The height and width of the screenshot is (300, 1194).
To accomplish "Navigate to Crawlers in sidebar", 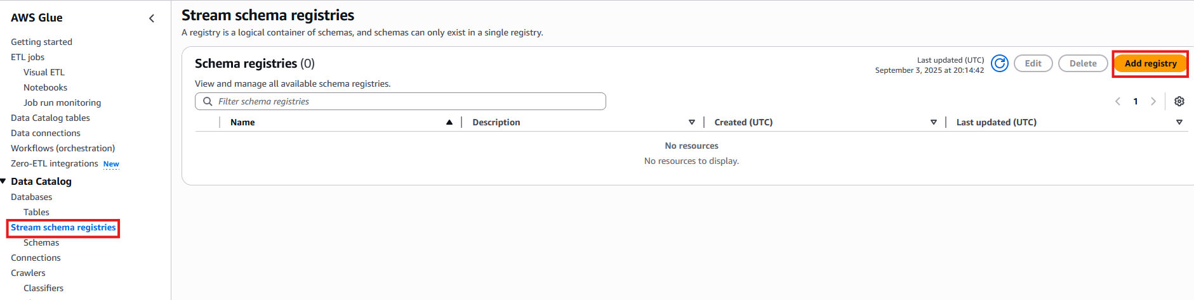I will click(28, 273).
